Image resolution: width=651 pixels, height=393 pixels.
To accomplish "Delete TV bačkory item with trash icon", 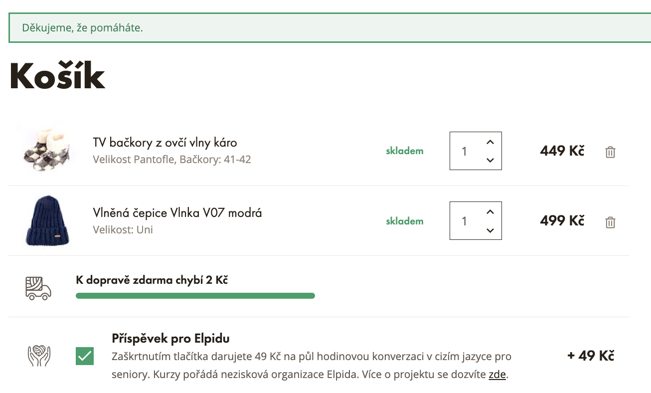I will click(610, 152).
